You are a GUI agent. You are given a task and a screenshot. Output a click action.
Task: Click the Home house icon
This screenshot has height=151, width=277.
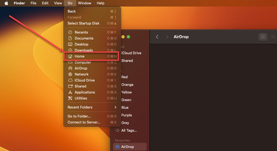tap(70, 56)
